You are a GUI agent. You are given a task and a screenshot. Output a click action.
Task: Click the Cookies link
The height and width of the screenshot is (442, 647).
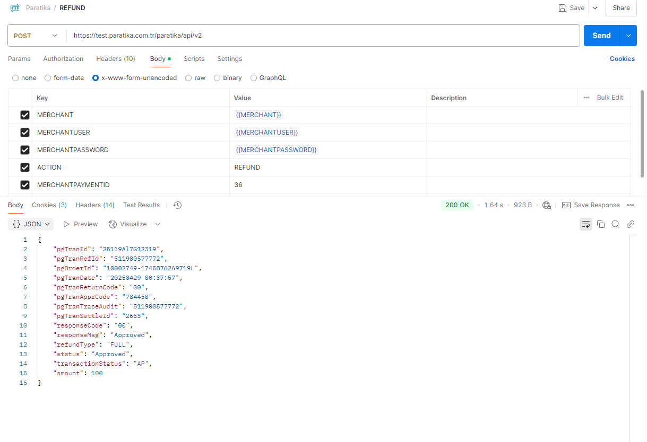click(622, 59)
